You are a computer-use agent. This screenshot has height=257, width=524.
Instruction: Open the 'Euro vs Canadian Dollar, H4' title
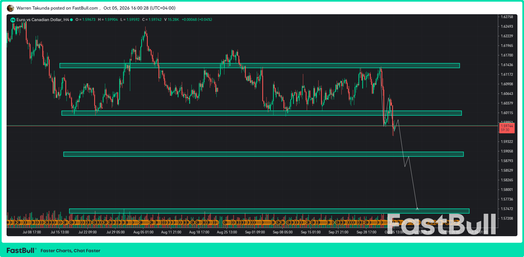pos(43,20)
